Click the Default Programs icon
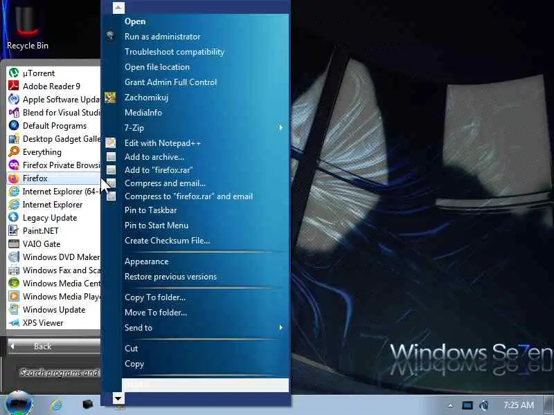The height and width of the screenshot is (415, 554). coord(14,126)
